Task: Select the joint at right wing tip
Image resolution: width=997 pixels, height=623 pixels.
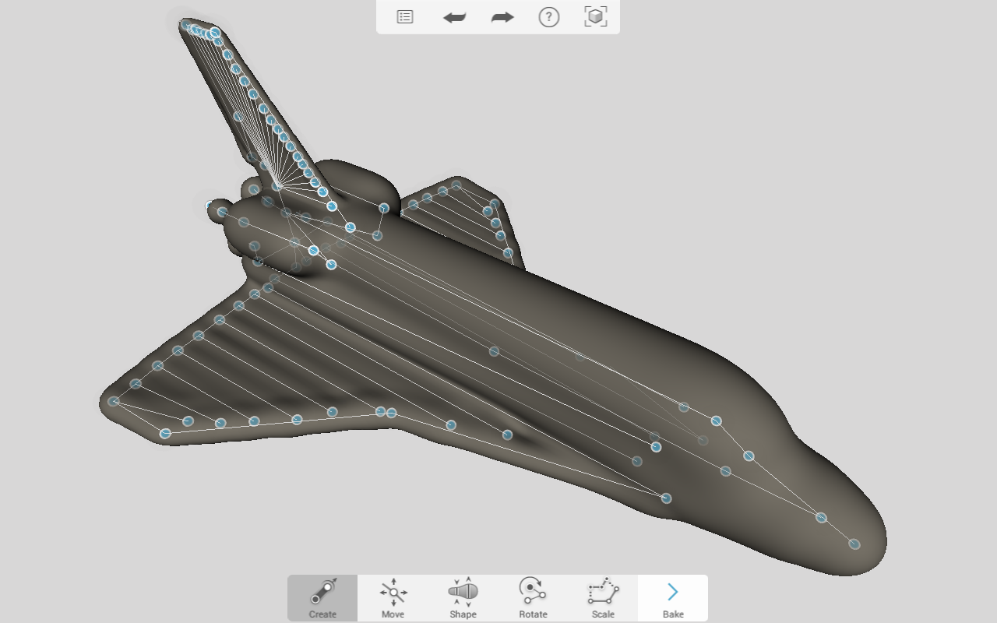Action: pyautogui.click(x=456, y=185)
